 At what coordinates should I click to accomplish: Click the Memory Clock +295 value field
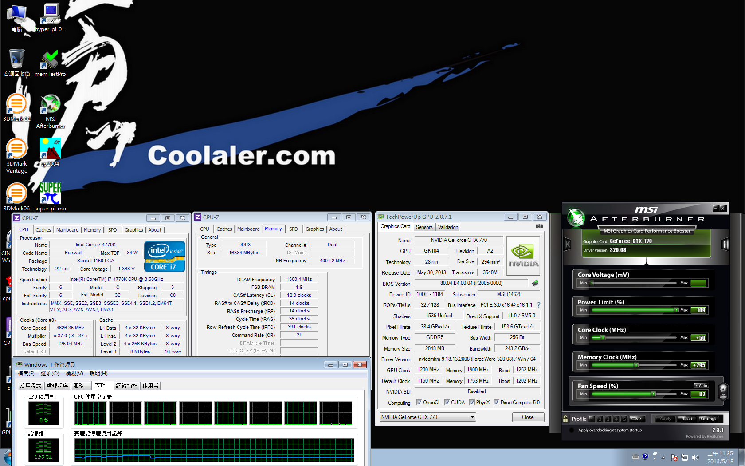click(698, 365)
